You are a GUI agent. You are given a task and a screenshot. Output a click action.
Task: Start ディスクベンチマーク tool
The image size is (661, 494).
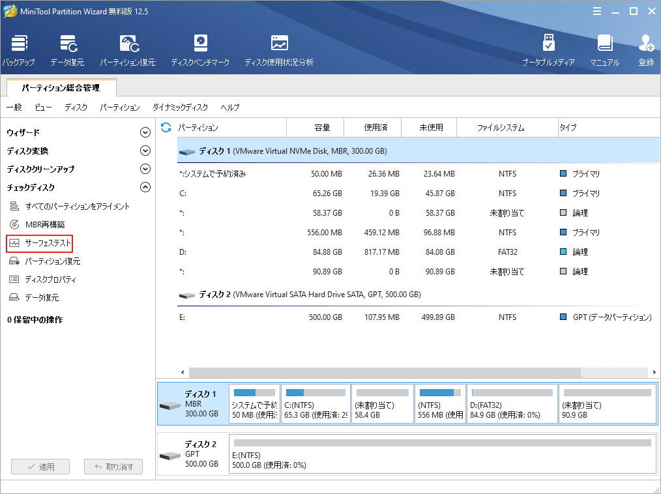coord(200,51)
